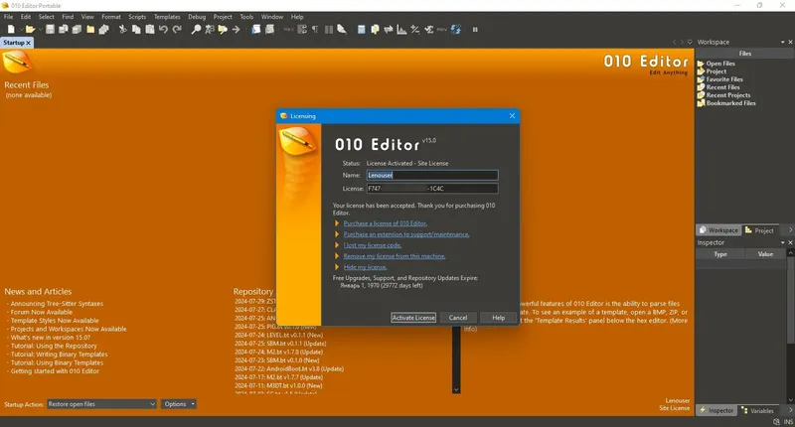This screenshot has height=427, width=795.
Task: Switch to the Variables tab
Action: click(x=757, y=411)
